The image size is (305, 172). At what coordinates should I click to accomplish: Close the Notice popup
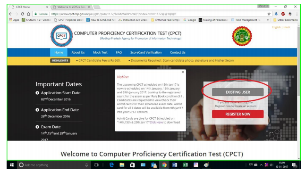(183, 72)
